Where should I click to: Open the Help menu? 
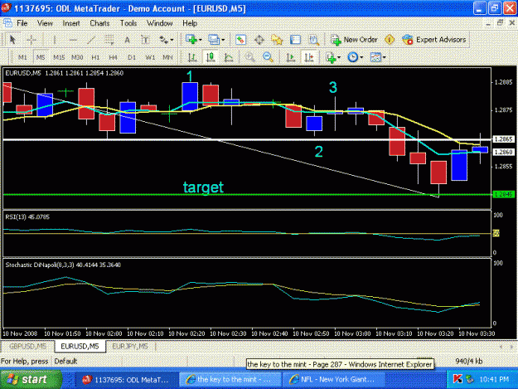tap(190, 23)
